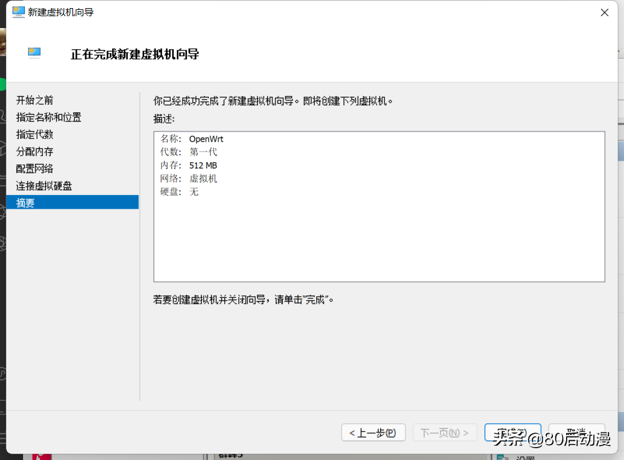624x460 pixels.
Task: Select the 内存: 512 MB summary line
Action: point(189,165)
